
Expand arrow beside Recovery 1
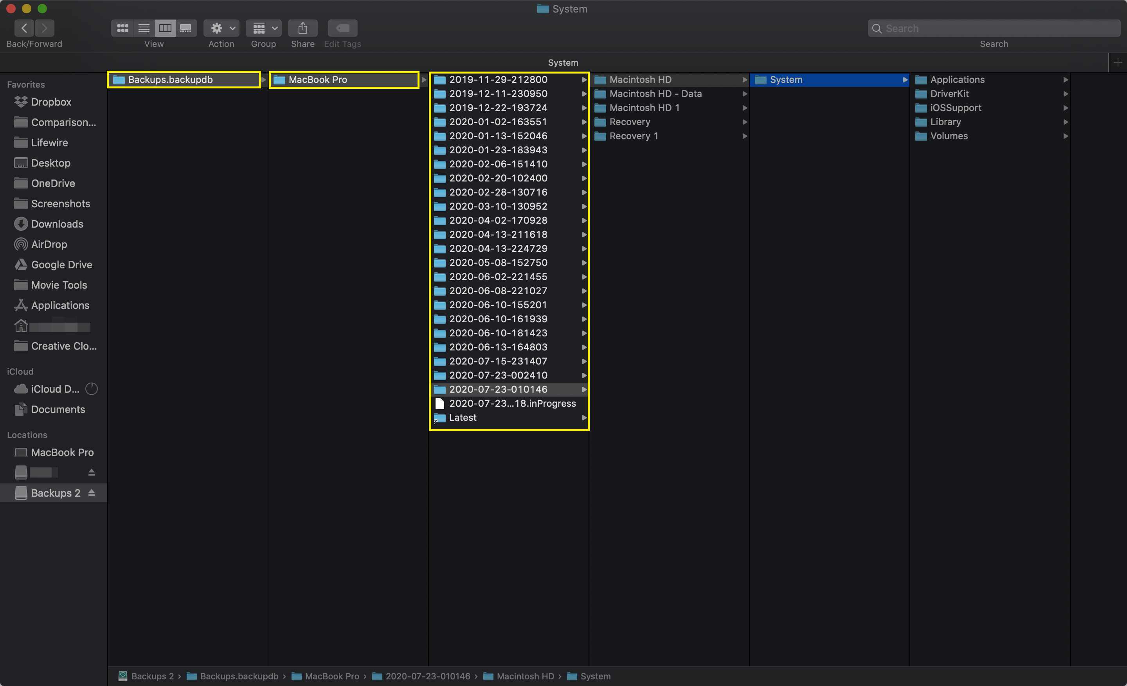point(745,136)
